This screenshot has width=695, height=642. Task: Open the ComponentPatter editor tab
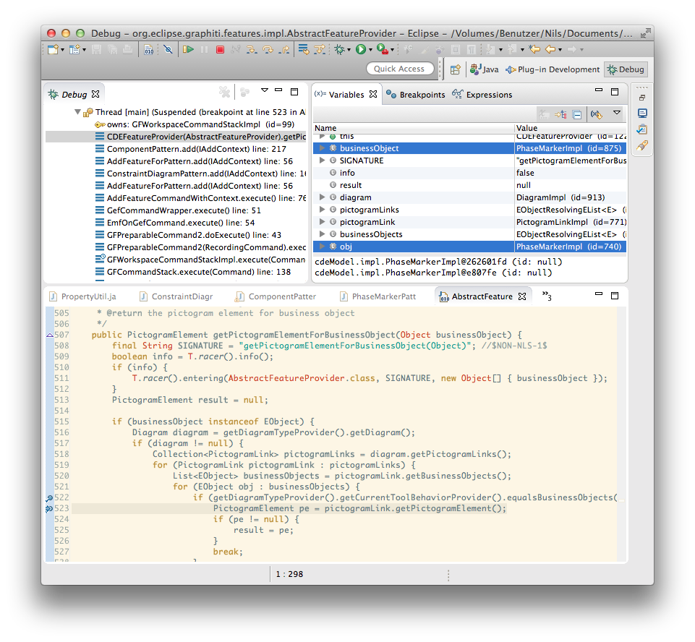tap(276, 296)
